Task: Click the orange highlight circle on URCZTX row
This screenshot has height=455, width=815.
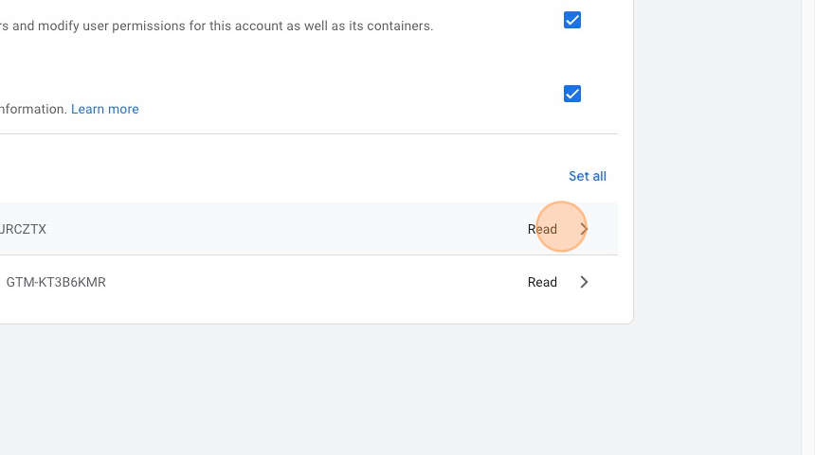Action: 561,228
